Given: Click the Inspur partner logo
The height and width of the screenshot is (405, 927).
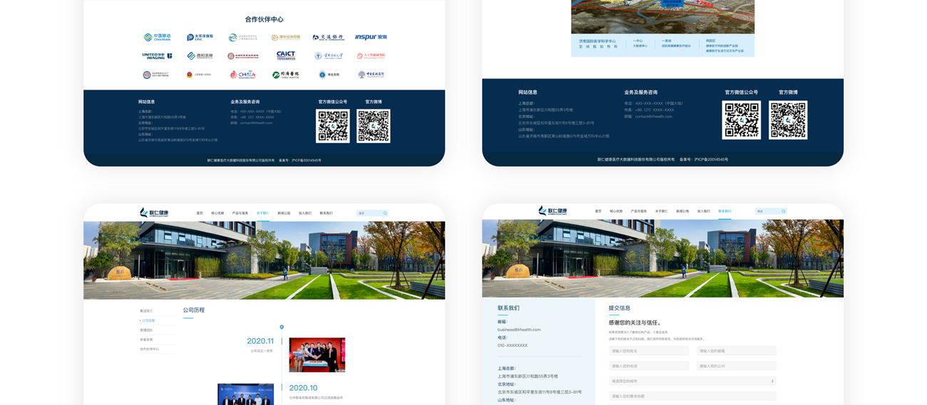Looking at the screenshot, I should pyautogui.click(x=371, y=37).
